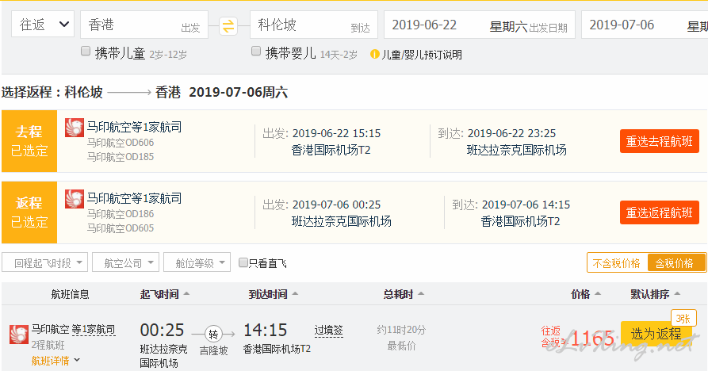Image resolution: width=708 pixels, height=371 pixels.
Task: Click airline logo in flight result listing
Action: tap(19, 335)
